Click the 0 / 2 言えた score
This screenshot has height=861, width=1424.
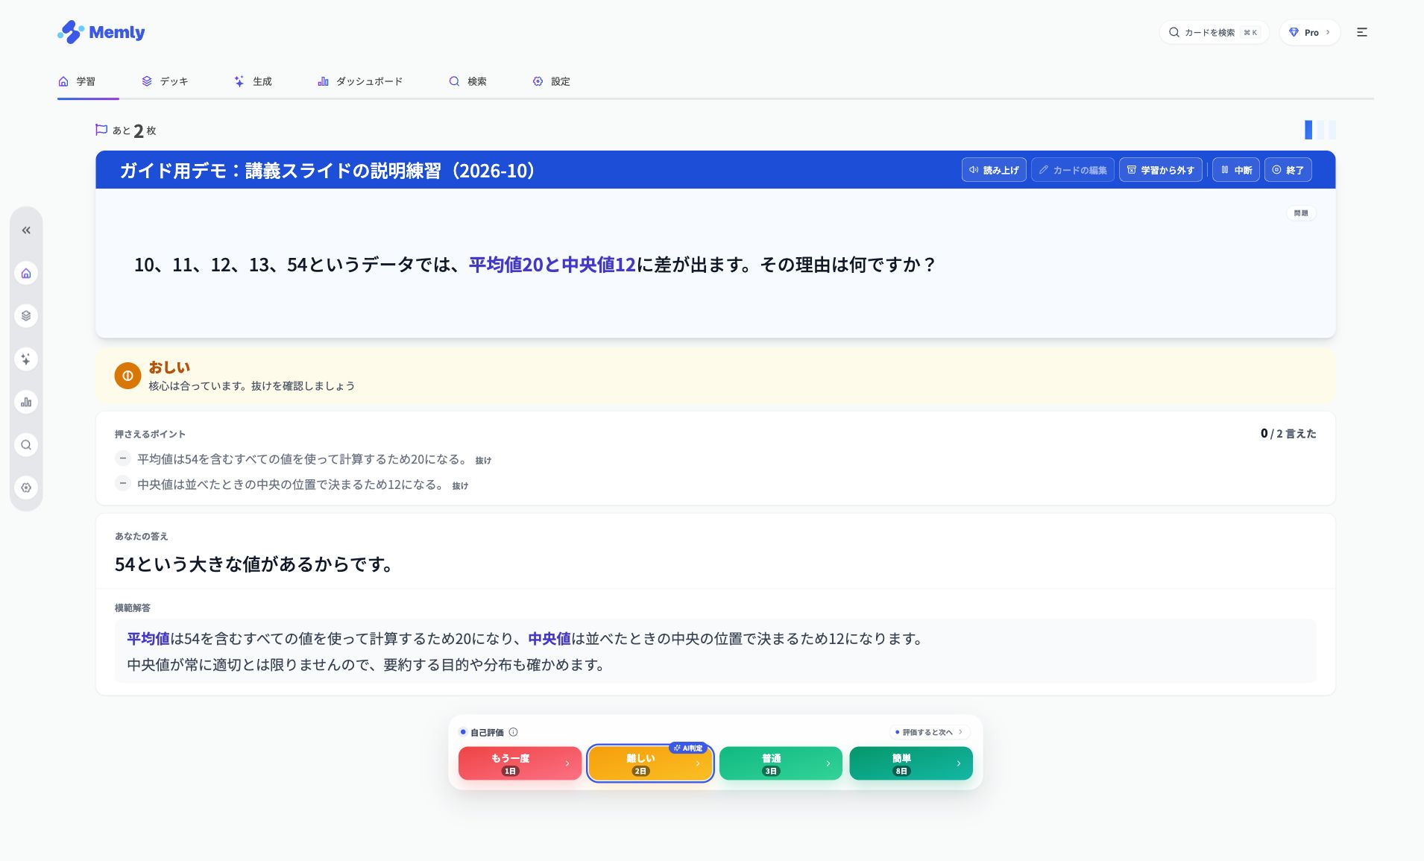[1288, 433]
